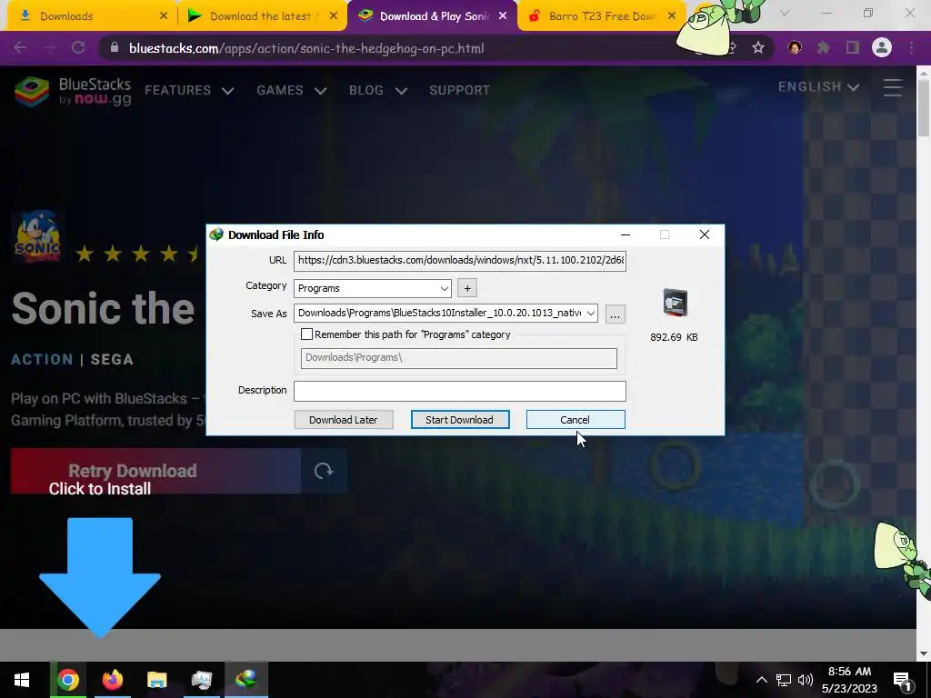The image size is (931, 698).
Task: Expand the GAMES menu
Action: tap(292, 90)
